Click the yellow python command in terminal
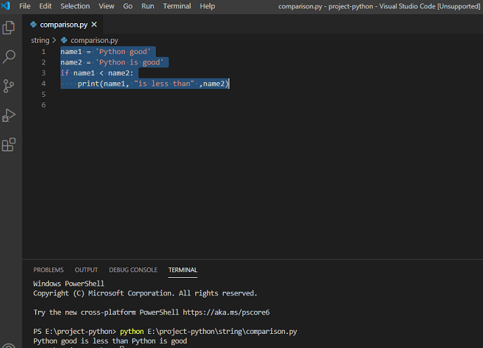The image size is (483, 348). (x=132, y=331)
